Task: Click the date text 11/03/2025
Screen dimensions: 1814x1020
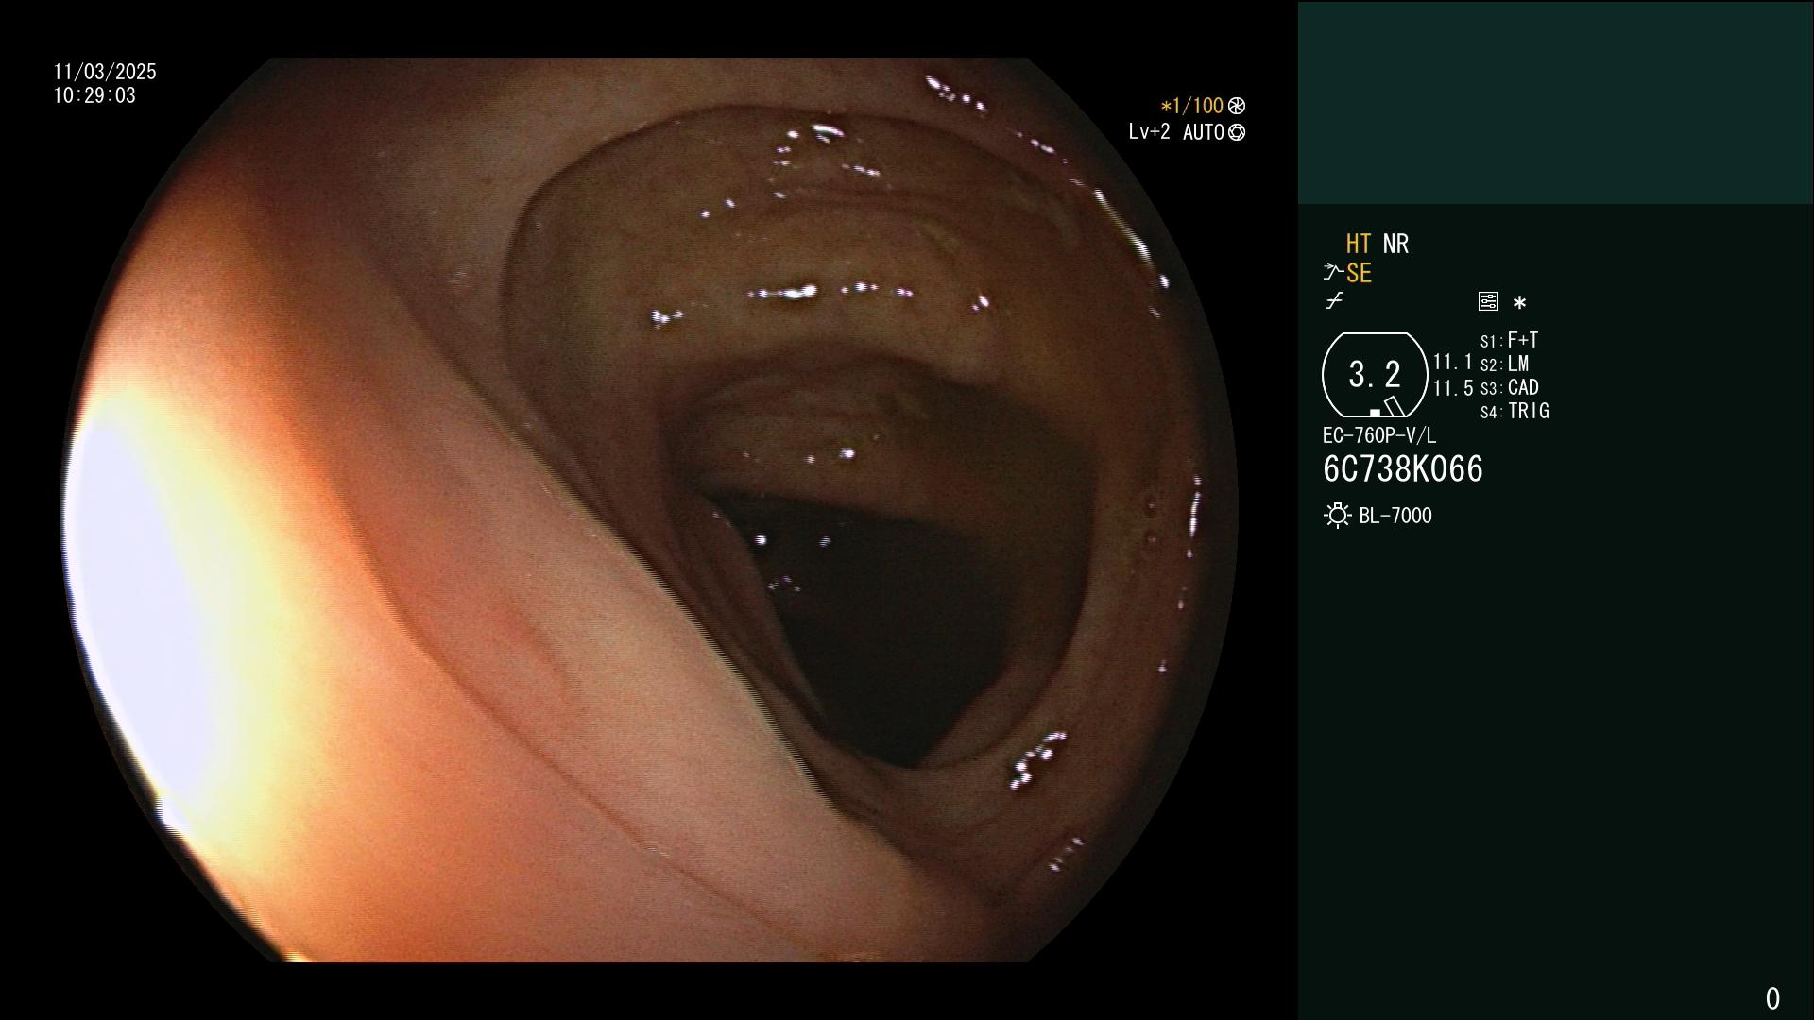Action: point(105,72)
